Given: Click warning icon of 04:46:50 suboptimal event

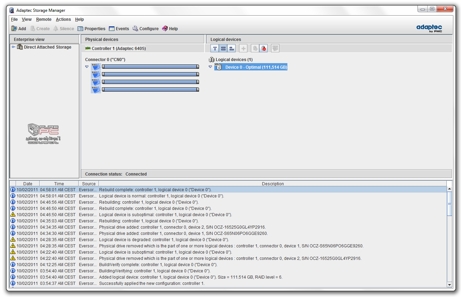Looking at the screenshot, I should 13,215.
